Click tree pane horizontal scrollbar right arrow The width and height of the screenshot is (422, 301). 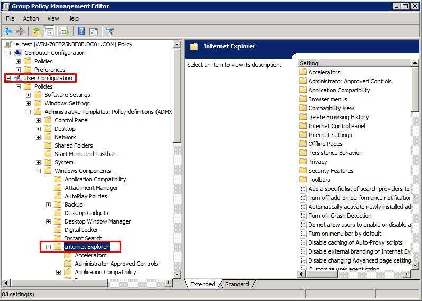coord(169,283)
